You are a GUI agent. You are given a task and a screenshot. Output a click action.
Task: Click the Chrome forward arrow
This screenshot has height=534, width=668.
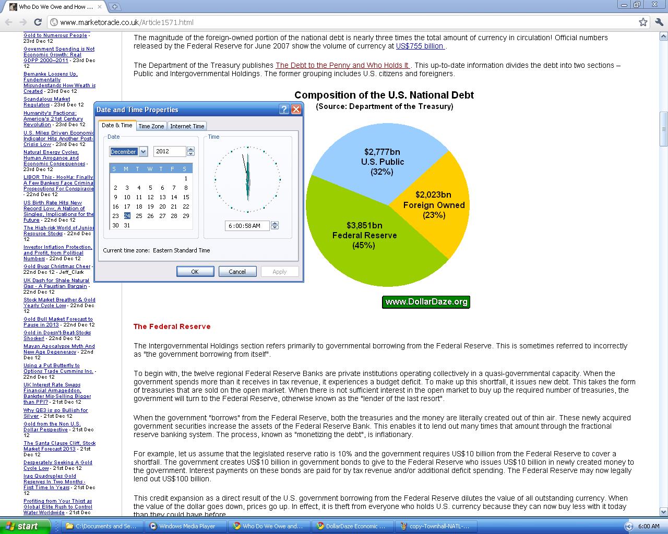click(x=23, y=22)
